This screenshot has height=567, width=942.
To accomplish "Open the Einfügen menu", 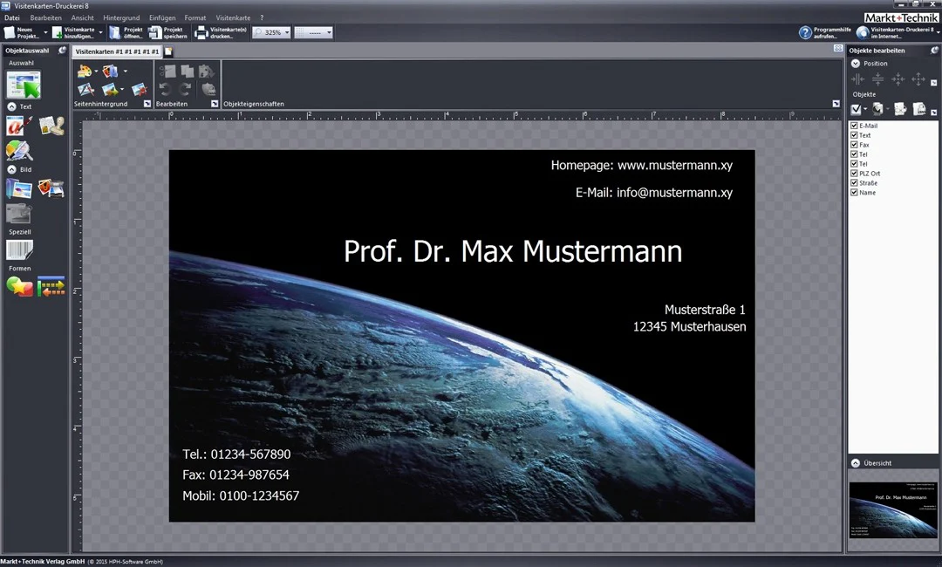I will (x=162, y=18).
